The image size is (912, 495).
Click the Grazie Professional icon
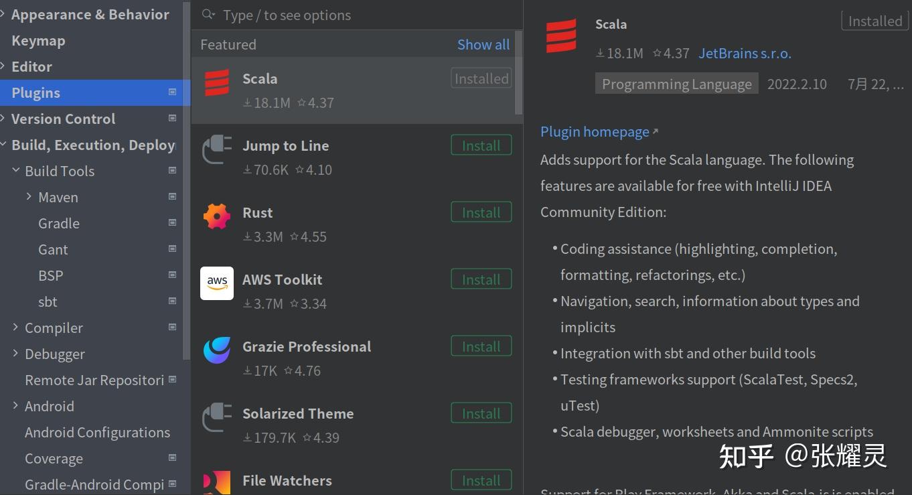coord(217,350)
